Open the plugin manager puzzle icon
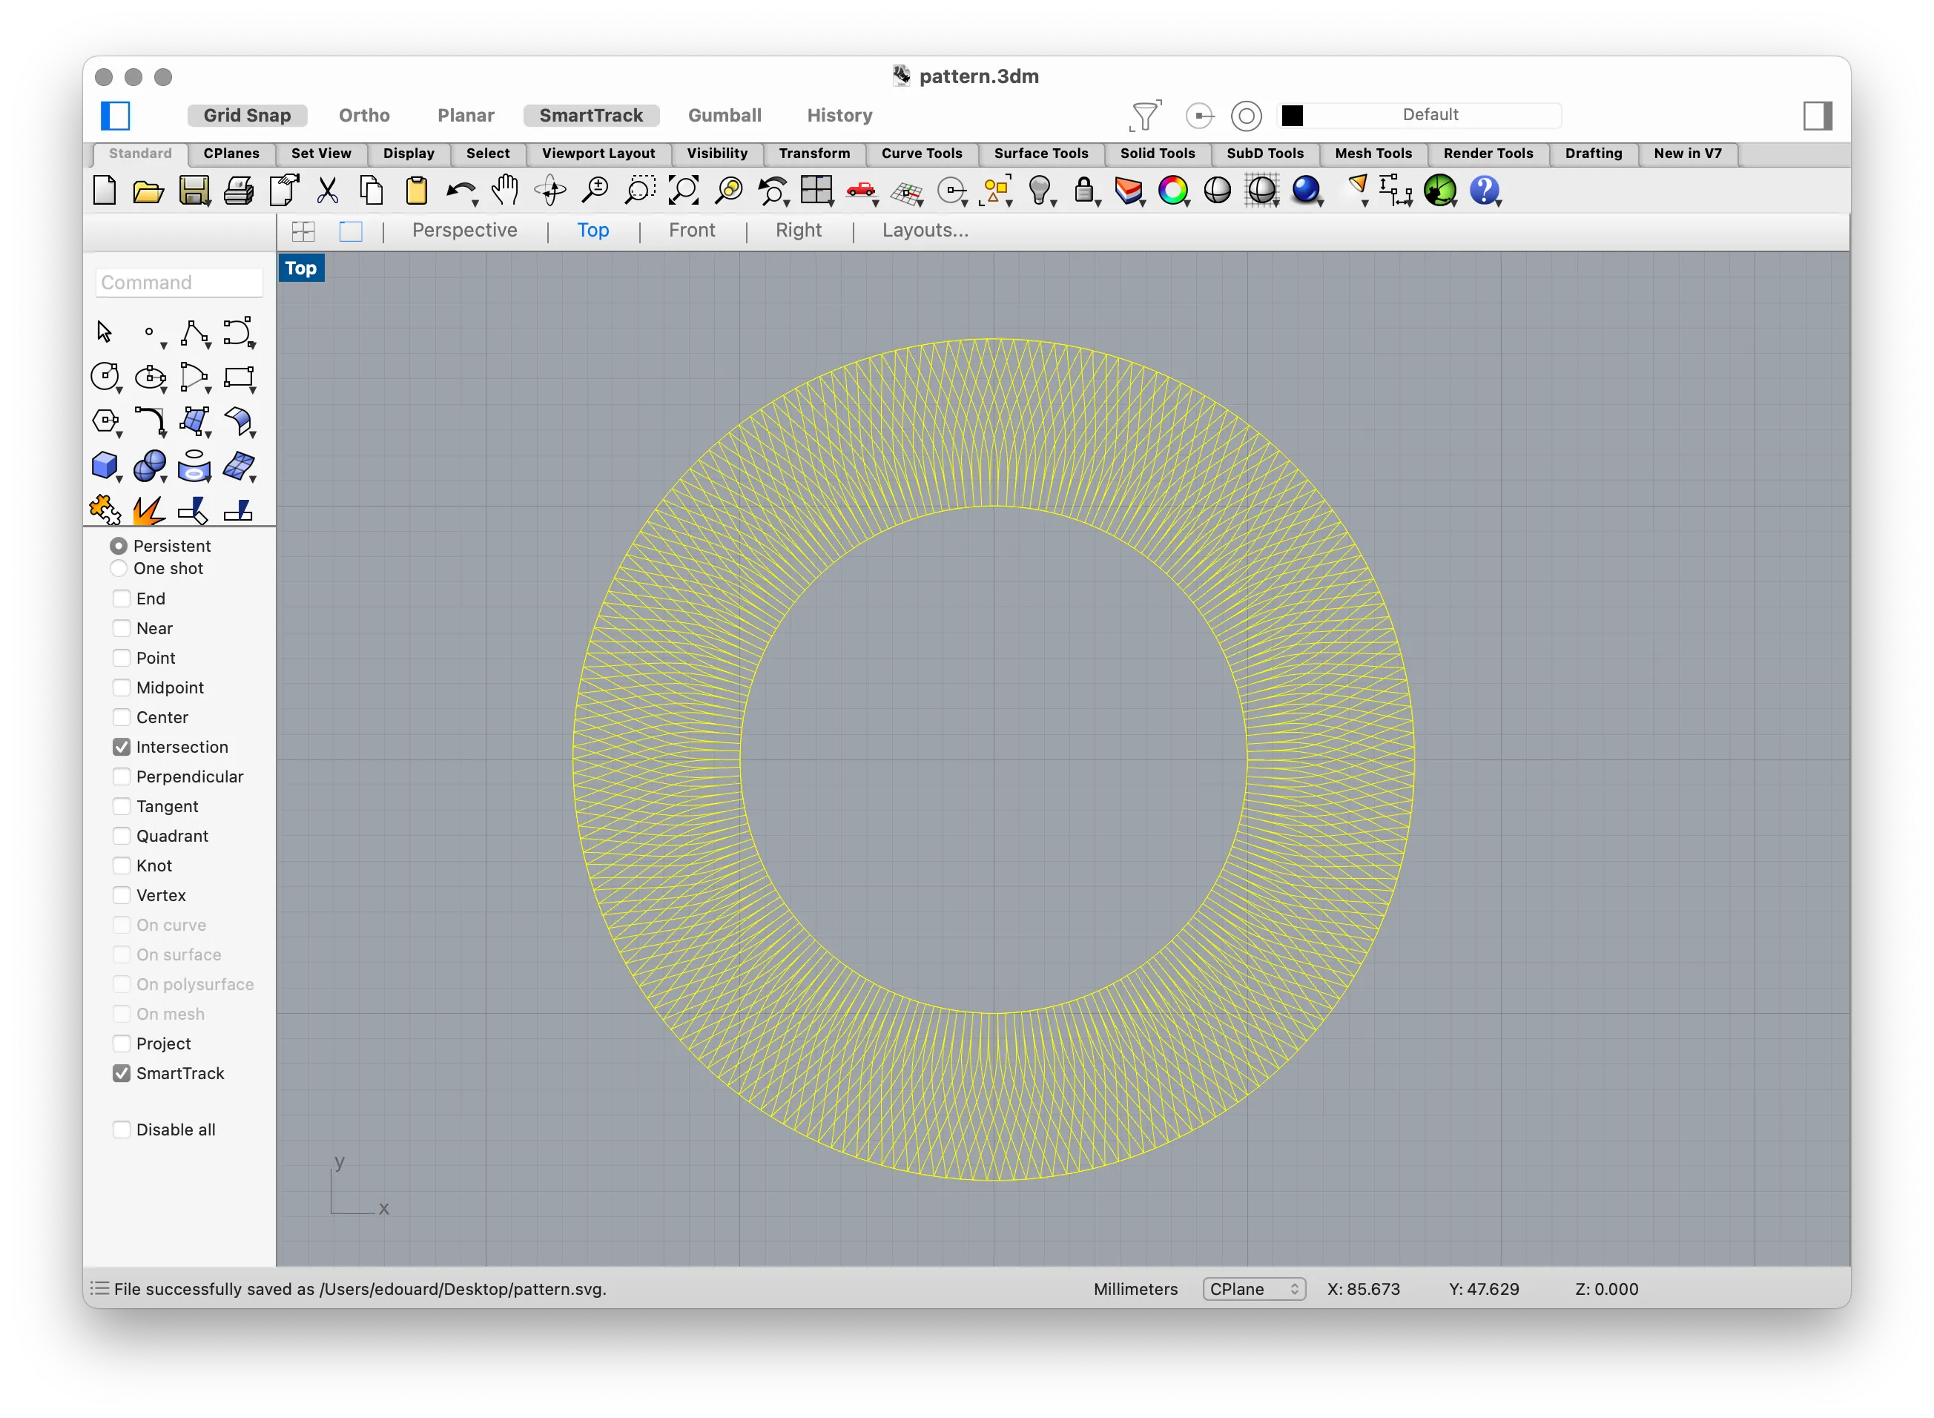1934x1418 pixels. (103, 509)
